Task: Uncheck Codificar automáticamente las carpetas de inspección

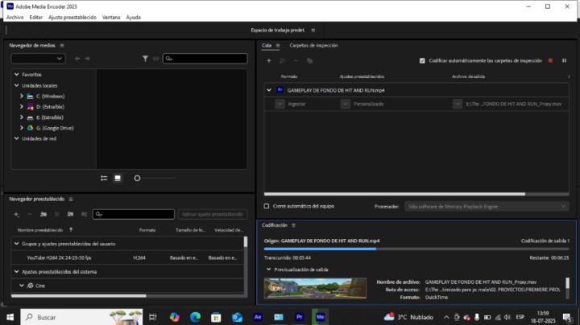Action: 422,60
